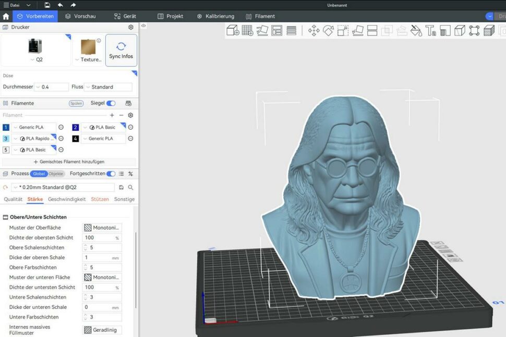The height and width of the screenshot is (337, 506).
Task: Open the 0.20mm Standard @Q2 preset dropdown
Action: (x=63, y=187)
